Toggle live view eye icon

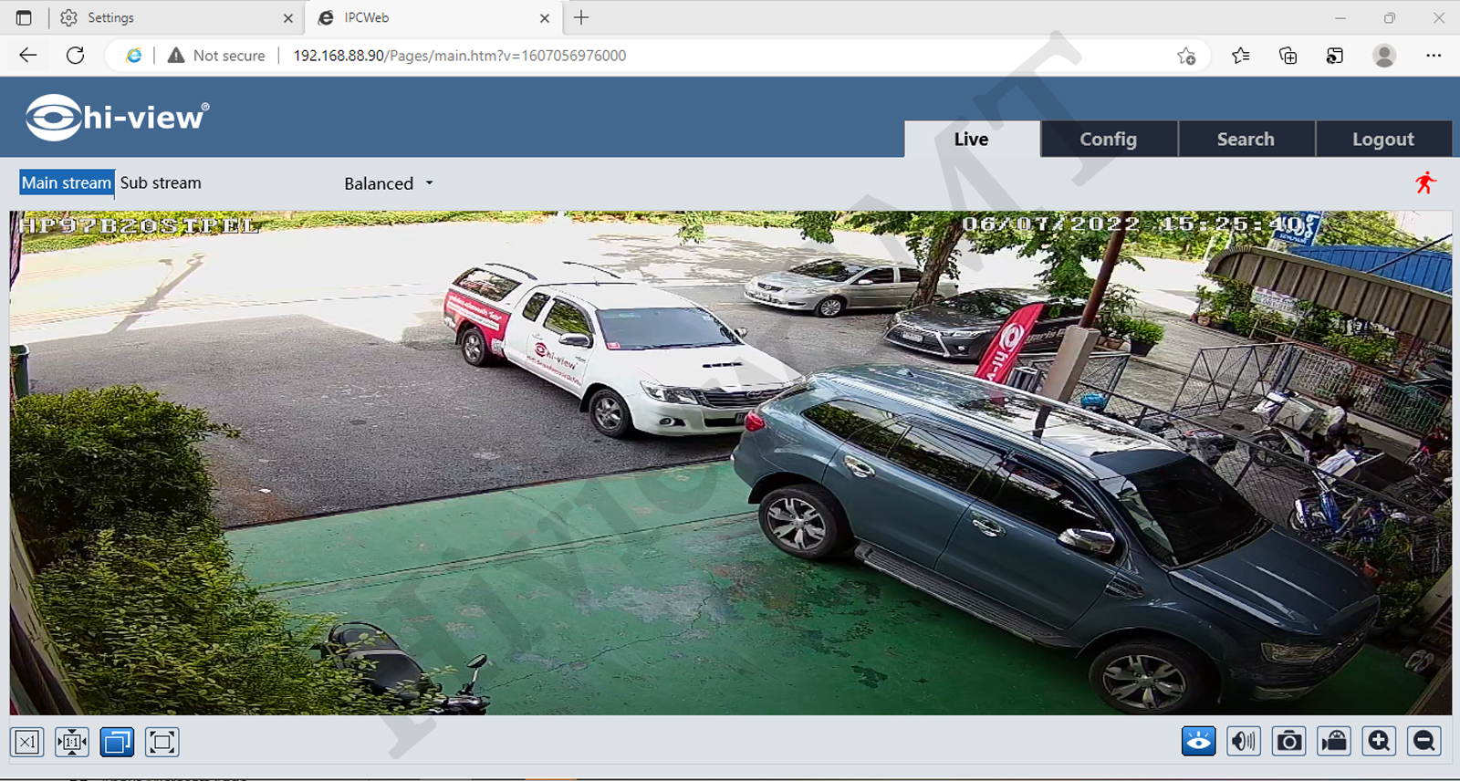click(x=1198, y=741)
